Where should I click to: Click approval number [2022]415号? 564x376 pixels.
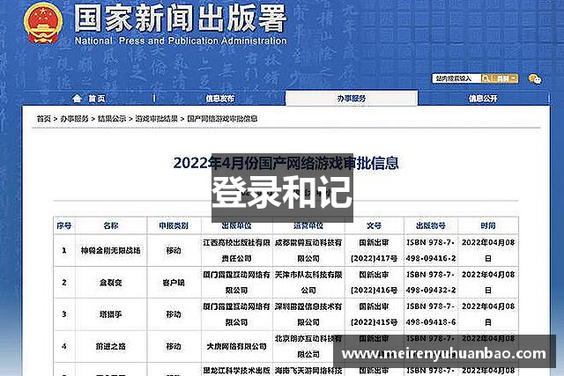374,322
